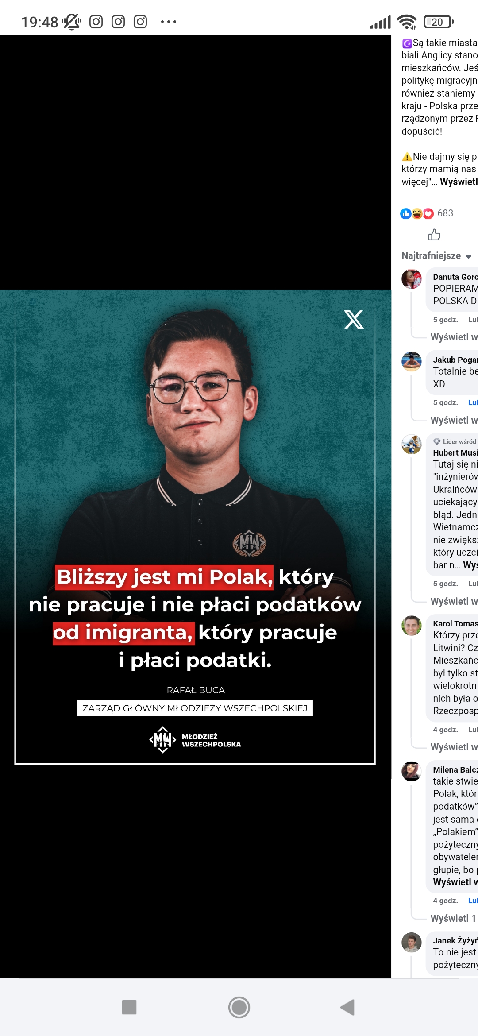The image size is (478, 1036).
Task: Tap the Android back triangle button
Action: click(x=348, y=1007)
